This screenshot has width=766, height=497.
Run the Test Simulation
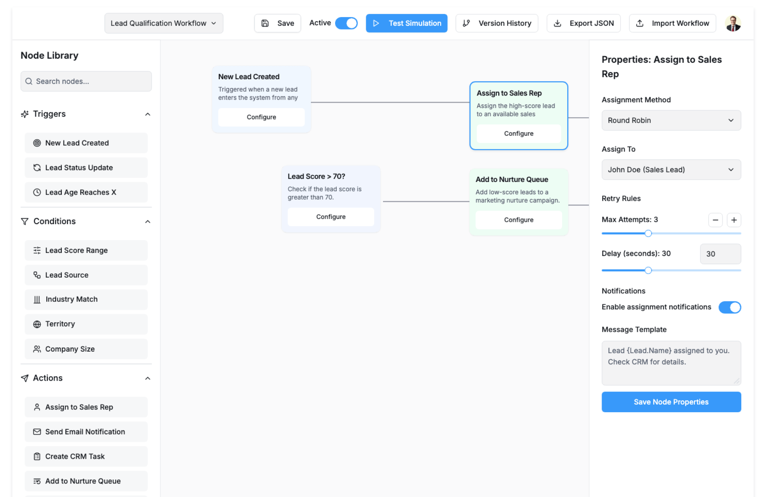click(406, 23)
